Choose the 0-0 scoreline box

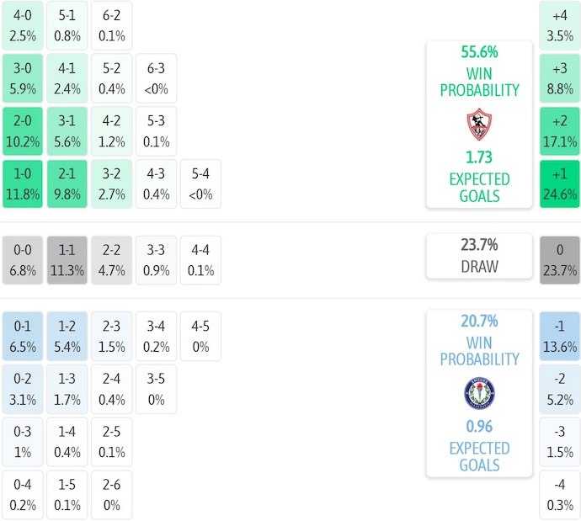tap(23, 260)
